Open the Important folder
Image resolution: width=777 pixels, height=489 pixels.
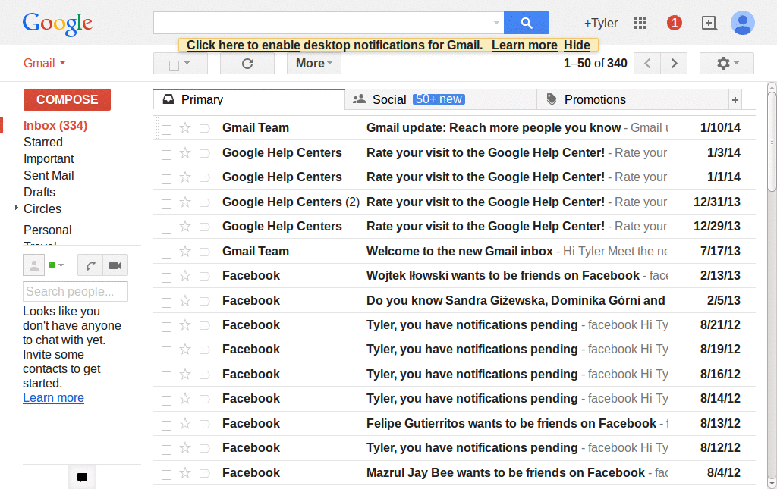tap(49, 159)
